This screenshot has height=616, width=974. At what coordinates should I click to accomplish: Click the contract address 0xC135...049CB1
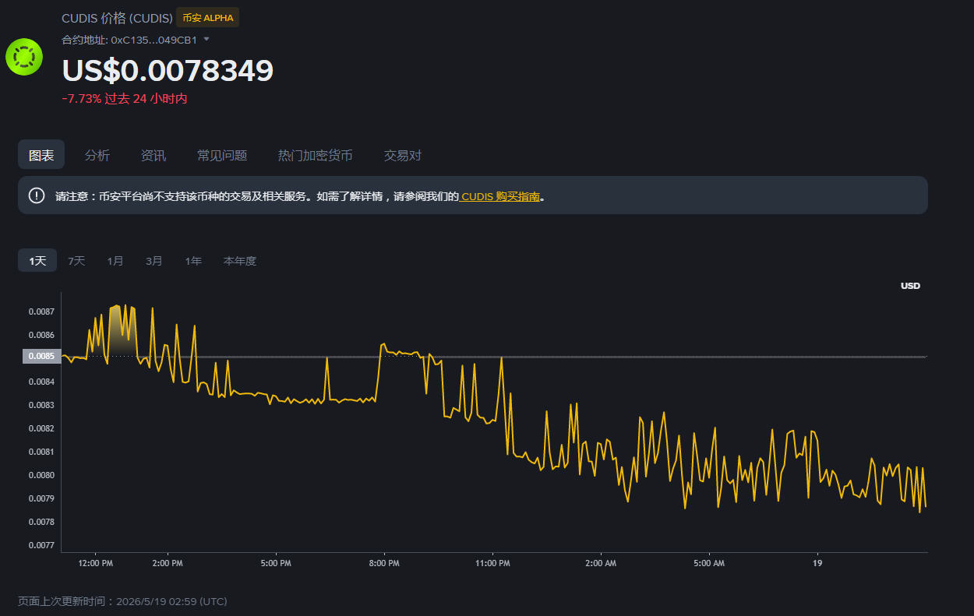click(x=154, y=39)
